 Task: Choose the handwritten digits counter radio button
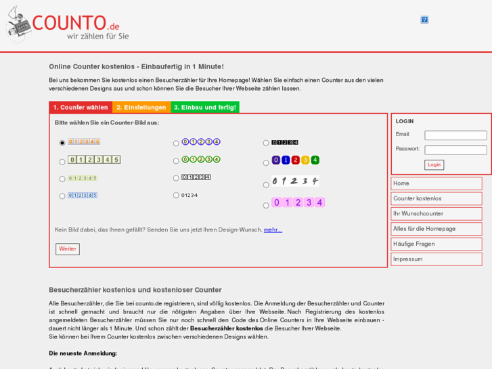point(266,185)
